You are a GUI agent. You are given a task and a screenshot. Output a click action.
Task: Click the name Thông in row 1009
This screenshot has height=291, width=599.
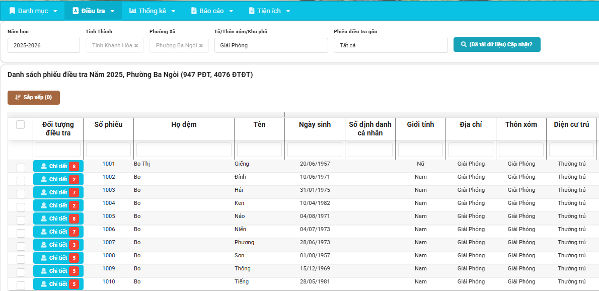[243, 268]
